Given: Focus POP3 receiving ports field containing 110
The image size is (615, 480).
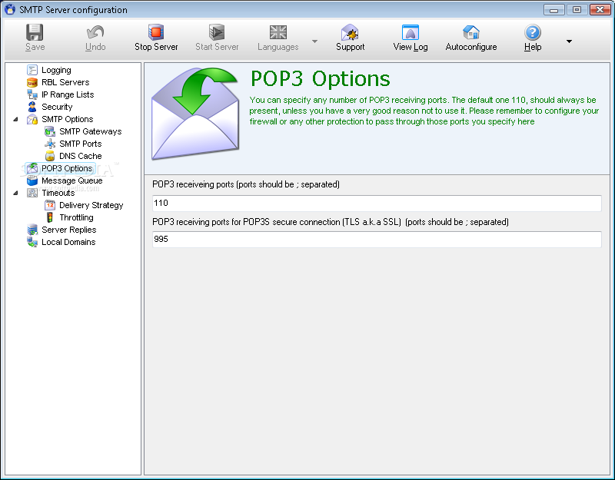Looking at the screenshot, I should 377,203.
